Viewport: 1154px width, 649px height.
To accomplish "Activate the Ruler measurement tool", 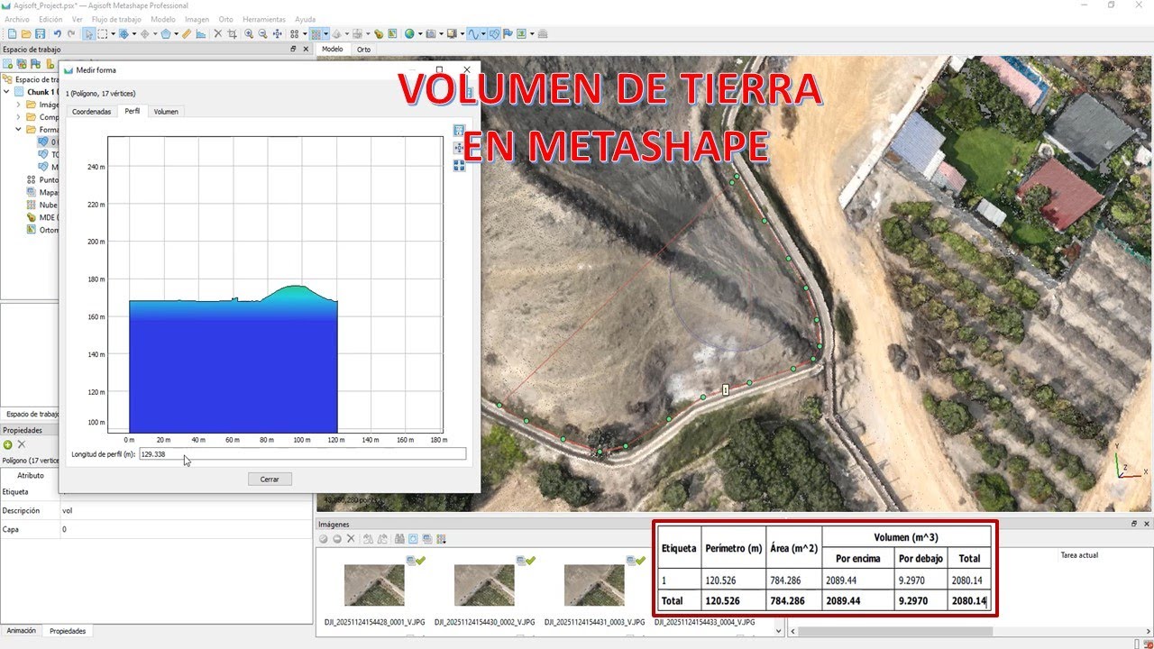I will click(187, 33).
